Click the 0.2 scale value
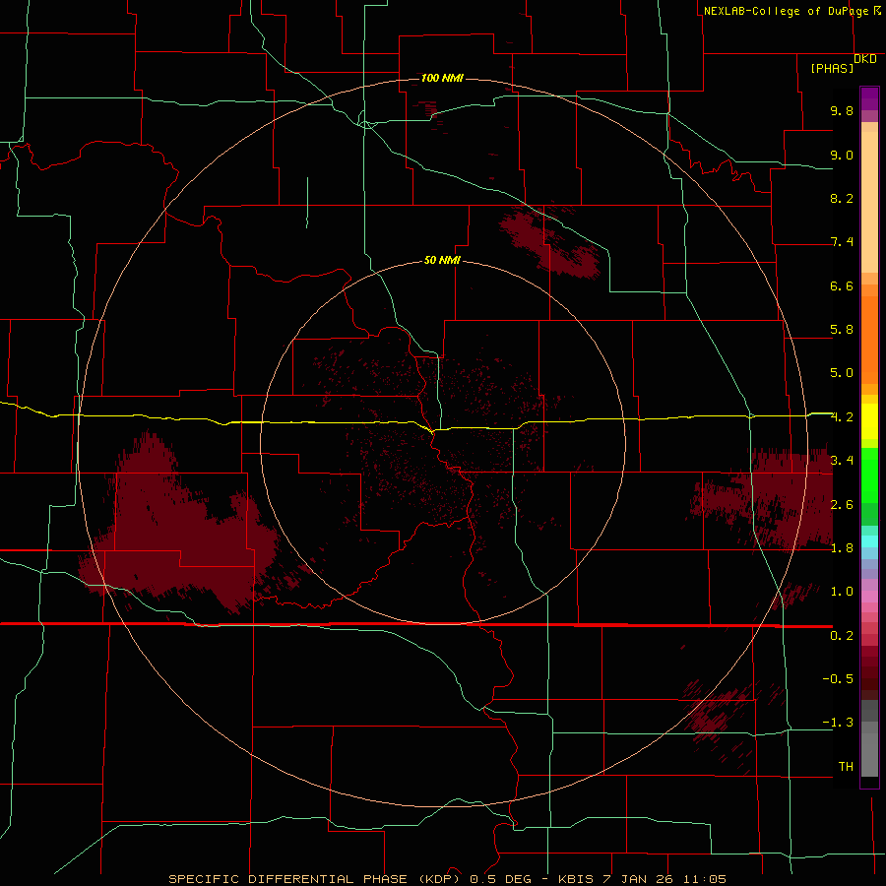The image size is (886, 886). tap(842, 636)
